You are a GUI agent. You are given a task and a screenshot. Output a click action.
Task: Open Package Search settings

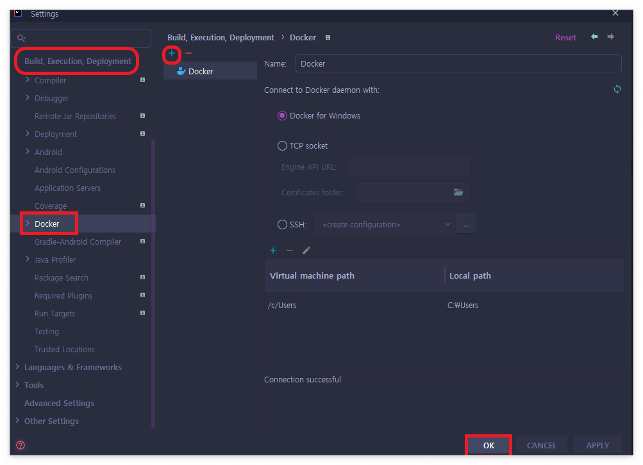click(x=61, y=278)
